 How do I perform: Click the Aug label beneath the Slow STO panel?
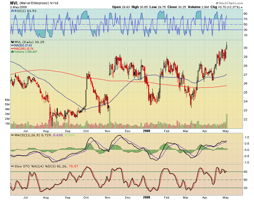click(x=46, y=198)
